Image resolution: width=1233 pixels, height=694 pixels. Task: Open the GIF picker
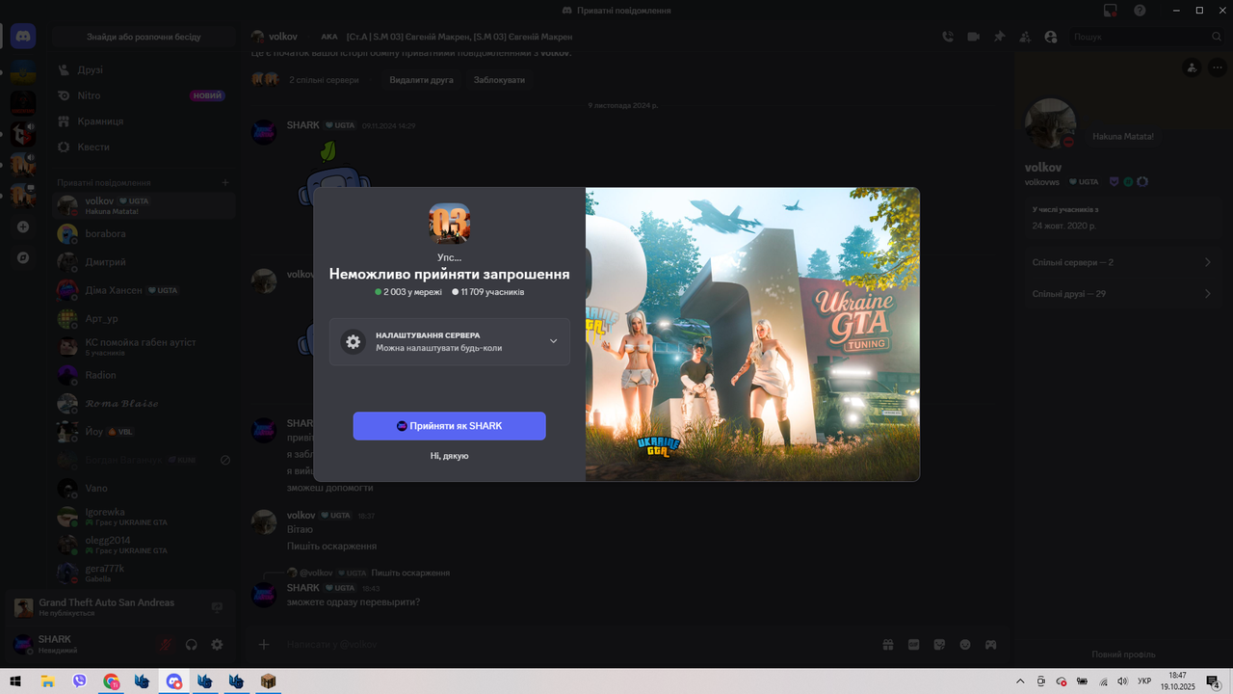pos(913,644)
